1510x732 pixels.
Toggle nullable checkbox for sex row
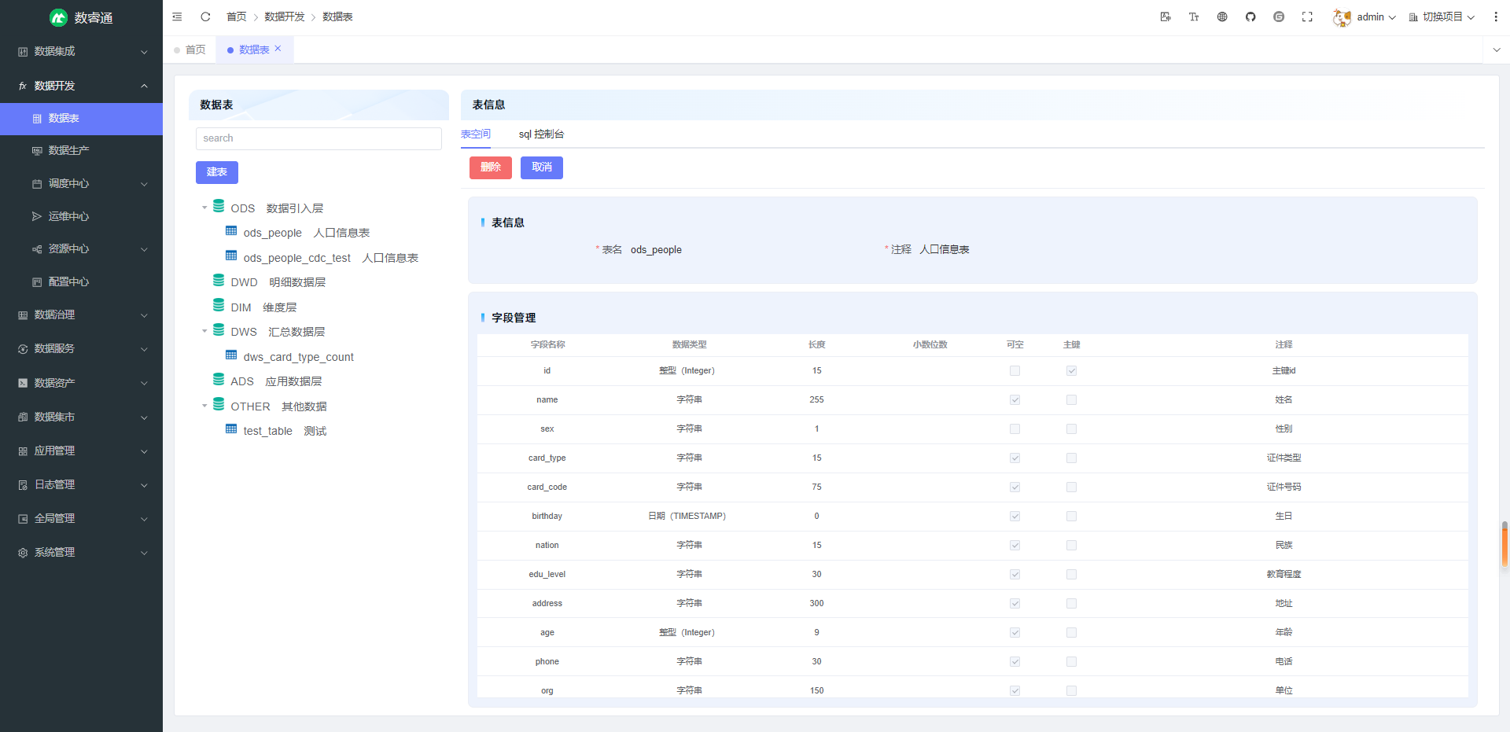pyautogui.click(x=1015, y=429)
